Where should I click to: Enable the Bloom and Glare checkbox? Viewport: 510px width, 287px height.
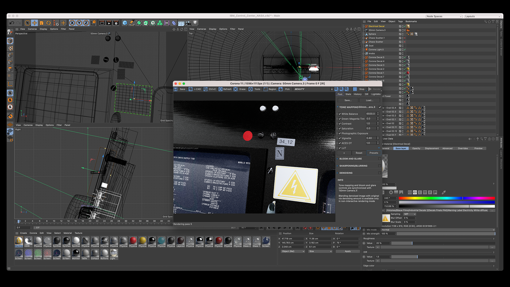point(380,159)
